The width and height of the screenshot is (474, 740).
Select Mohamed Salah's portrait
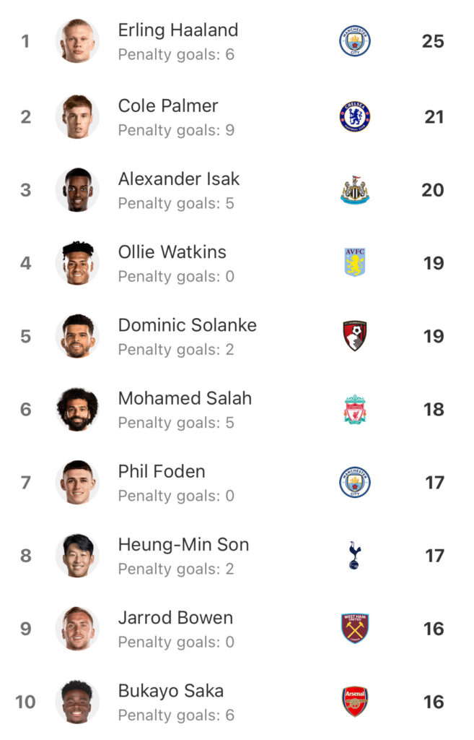pos(77,409)
